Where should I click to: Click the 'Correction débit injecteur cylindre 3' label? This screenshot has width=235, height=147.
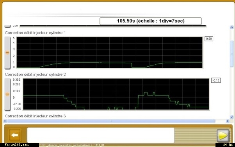click(x=35, y=116)
